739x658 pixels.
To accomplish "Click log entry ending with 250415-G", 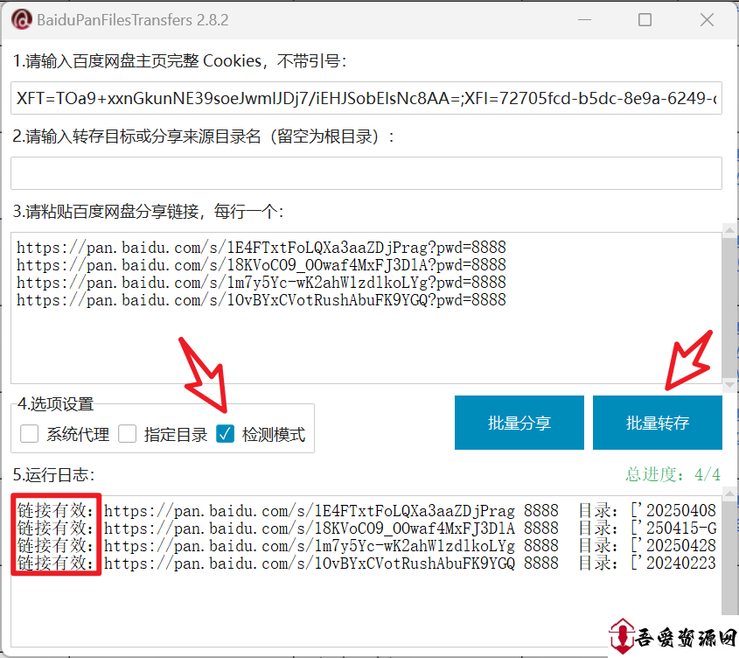I will [366, 528].
